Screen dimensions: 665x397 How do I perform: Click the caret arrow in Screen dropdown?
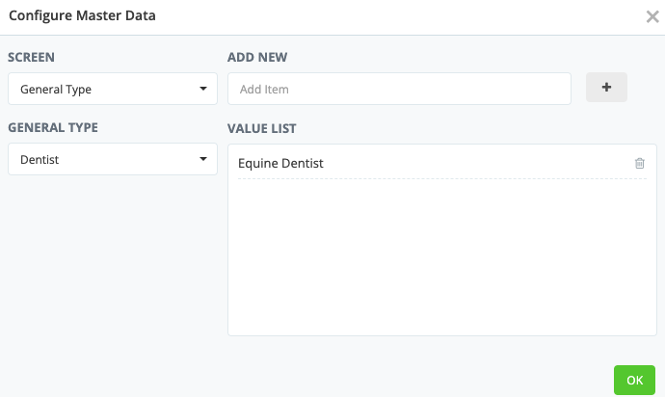203,90
